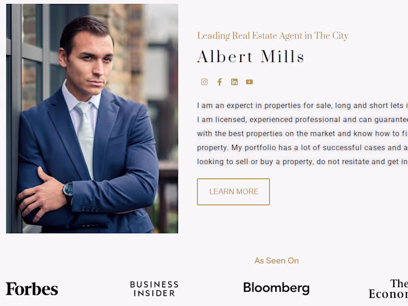Click the line 'looking to sell or buy'
This screenshot has width=408, height=306.
302,162
